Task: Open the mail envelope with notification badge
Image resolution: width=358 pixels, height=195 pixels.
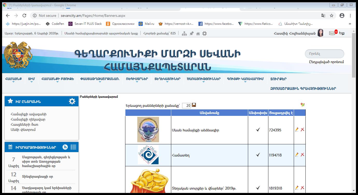Action: point(333,33)
